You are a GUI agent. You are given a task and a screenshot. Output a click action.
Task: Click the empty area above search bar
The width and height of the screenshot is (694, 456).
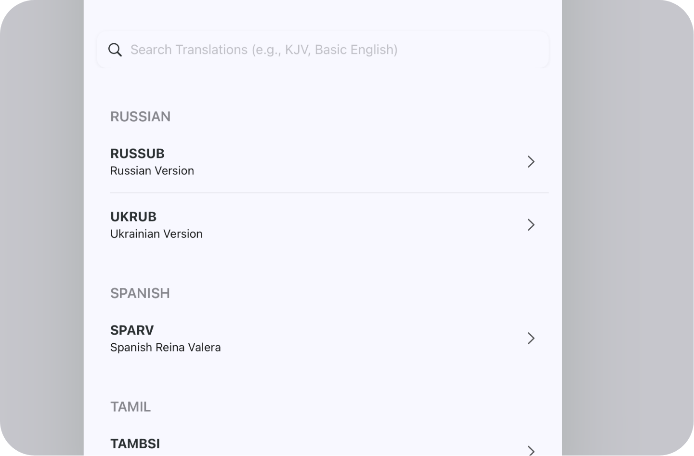pyautogui.click(x=323, y=14)
